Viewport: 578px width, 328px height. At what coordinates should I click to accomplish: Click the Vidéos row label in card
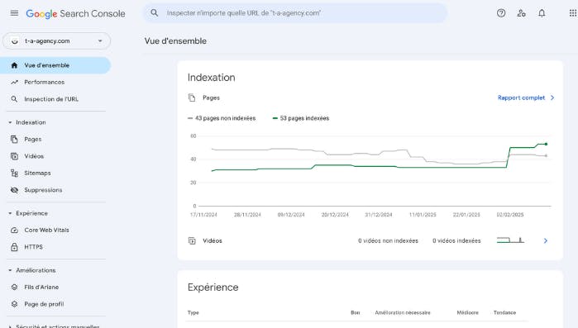[213, 240]
